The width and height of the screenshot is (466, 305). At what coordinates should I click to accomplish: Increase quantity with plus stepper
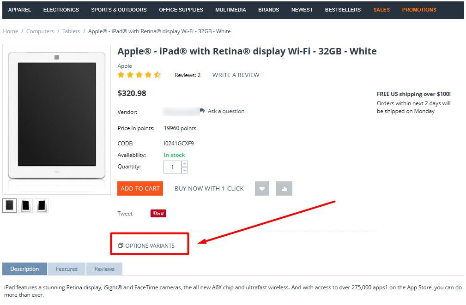coord(185,164)
